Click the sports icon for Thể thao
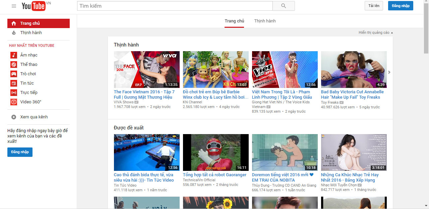429x209 pixels. [14, 65]
